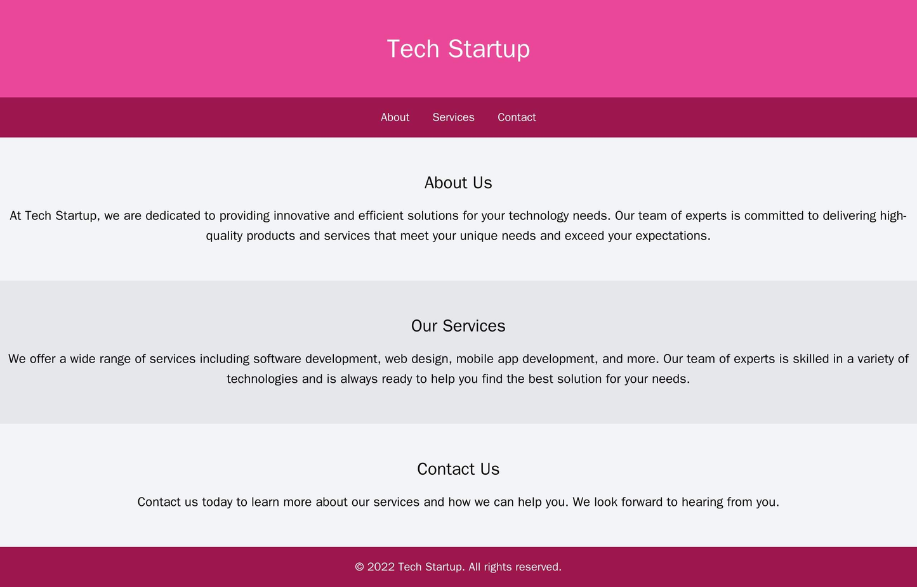Click the Our Services description paragraph

click(x=458, y=366)
